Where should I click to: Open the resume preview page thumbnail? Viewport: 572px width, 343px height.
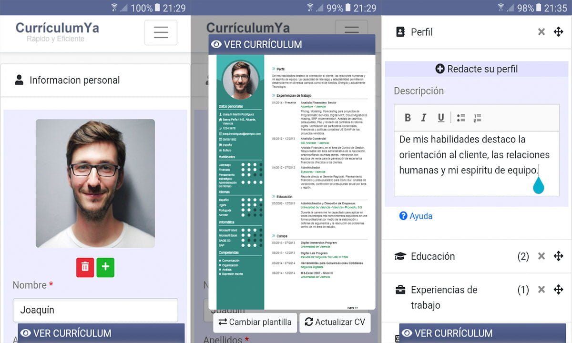tap(292, 182)
